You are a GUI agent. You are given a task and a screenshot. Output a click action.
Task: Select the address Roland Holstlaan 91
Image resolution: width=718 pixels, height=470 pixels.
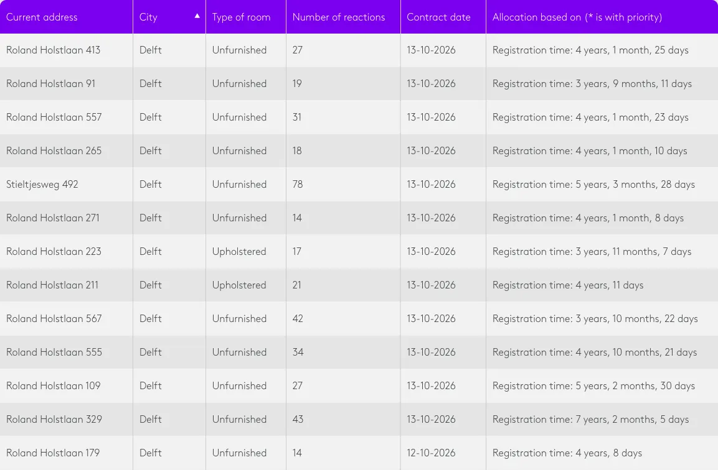[x=51, y=84]
